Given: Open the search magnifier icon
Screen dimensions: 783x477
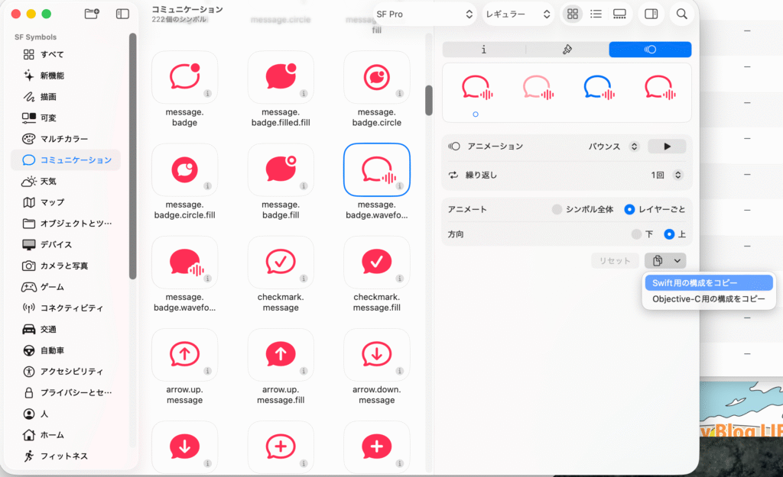Looking at the screenshot, I should [x=681, y=14].
